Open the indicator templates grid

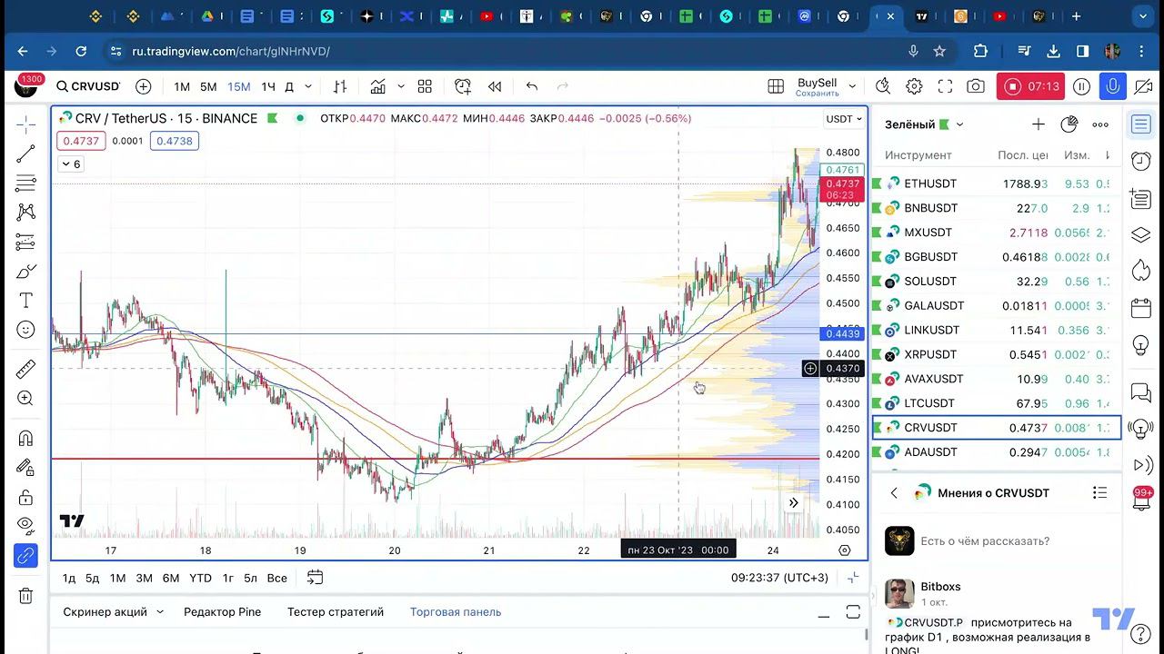point(425,86)
